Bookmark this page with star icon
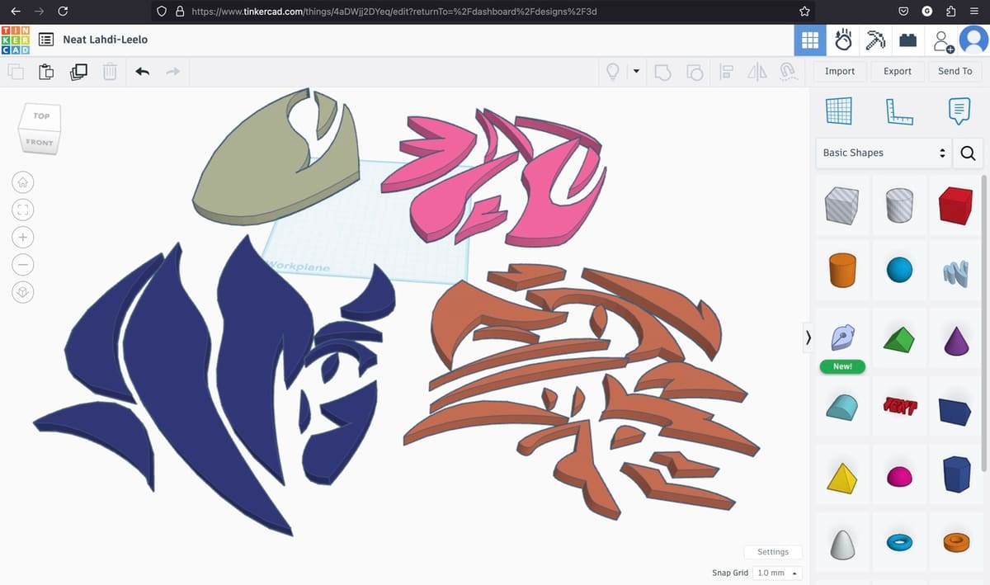The image size is (990, 585). [804, 12]
